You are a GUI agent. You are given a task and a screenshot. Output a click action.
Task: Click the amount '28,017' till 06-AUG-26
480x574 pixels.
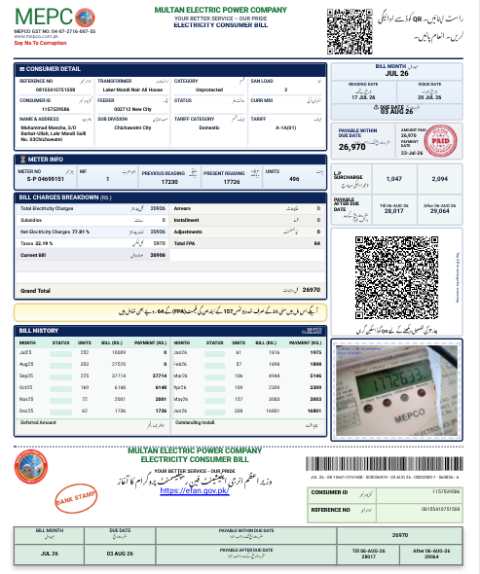394,211
